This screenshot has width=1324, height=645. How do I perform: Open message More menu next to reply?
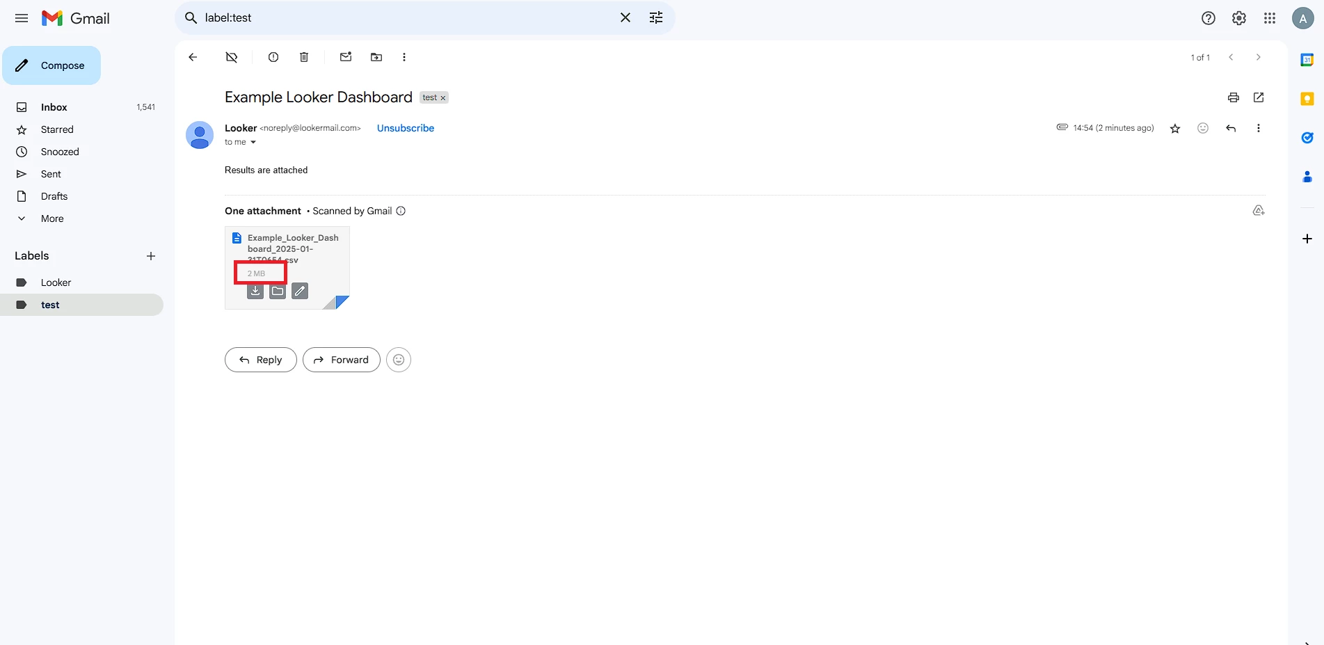pos(1259,128)
